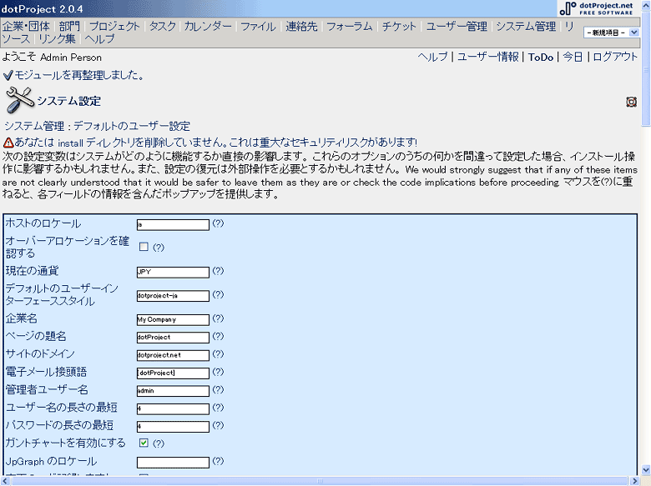Viewport: 651px width, 486px height.
Task: Open the 連絡先 menu item
Action: coord(301,26)
